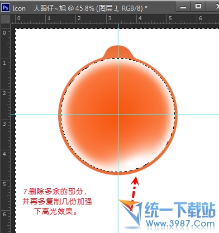Image resolution: width=219 pixels, height=233 pixels.
Task: Click the vertical ruler at mark 4
Action: pos(4,154)
